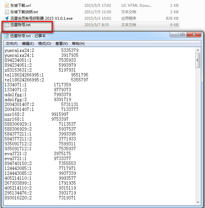
Task: Click the text adslfgg:2
Action: [x=16, y=100]
